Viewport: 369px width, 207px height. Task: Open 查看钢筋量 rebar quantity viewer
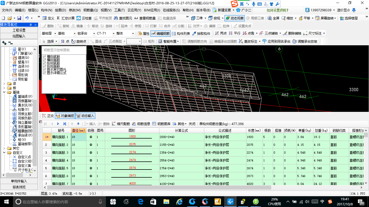145,18
